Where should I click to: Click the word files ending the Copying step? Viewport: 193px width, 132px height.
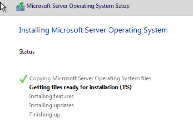click(x=145, y=78)
